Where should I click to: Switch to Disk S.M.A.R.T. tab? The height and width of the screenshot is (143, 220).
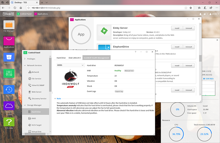coord(75,58)
